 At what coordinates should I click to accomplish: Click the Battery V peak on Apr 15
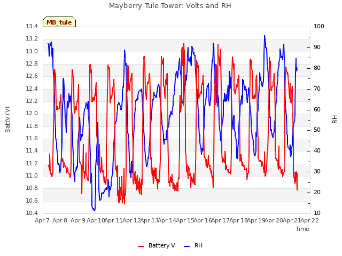184,44
